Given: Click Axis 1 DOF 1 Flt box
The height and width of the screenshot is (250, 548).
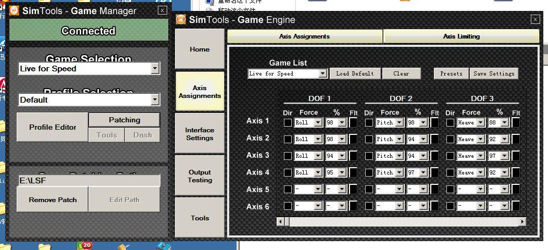Looking at the screenshot, I should click(x=353, y=122).
